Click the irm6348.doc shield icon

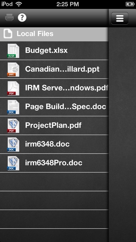14,145
